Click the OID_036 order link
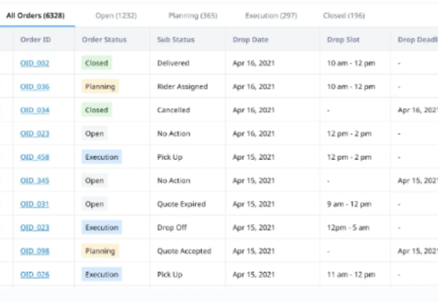This screenshot has height=302, width=438. [x=35, y=87]
